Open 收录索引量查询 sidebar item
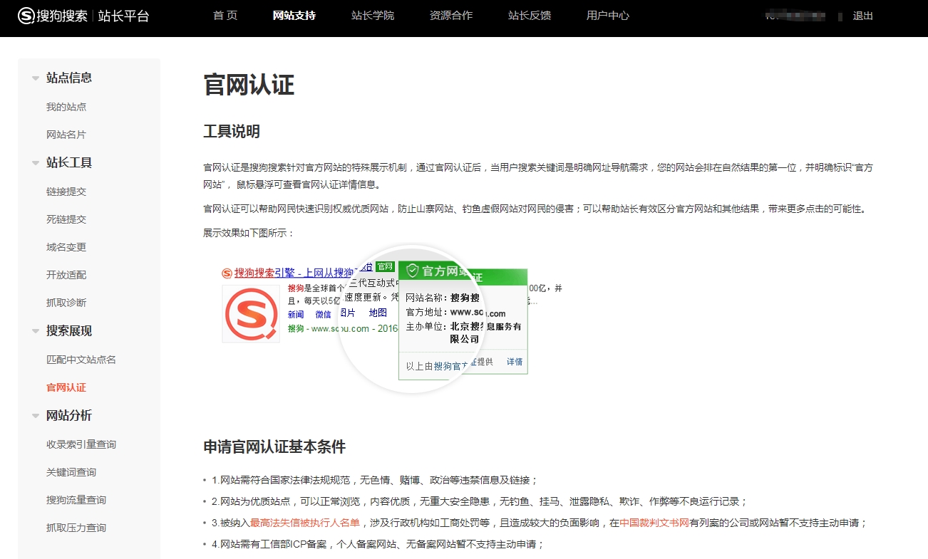This screenshot has height=559, width=928. point(81,444)
